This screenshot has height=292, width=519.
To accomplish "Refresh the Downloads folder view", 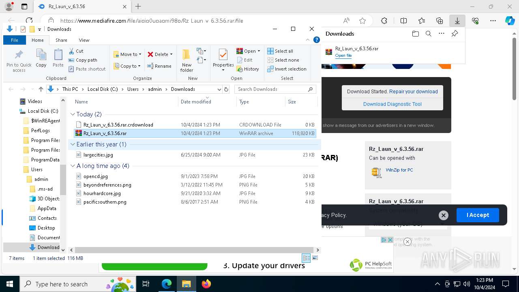I will point(226,89).
